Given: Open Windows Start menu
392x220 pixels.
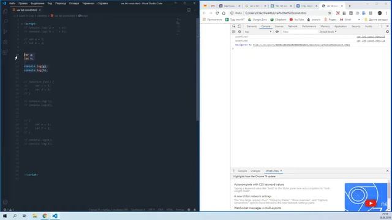Looking at the screenshot, I should [5, 216].
